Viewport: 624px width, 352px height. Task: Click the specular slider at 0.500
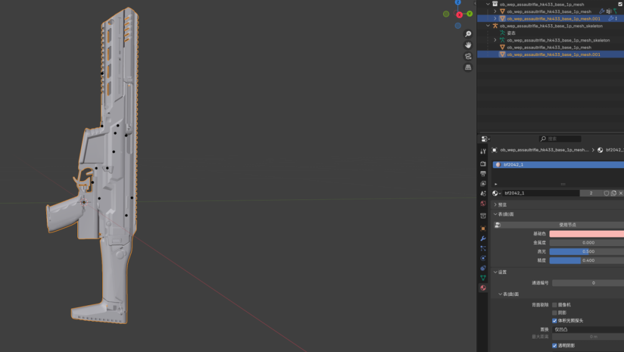587,252
